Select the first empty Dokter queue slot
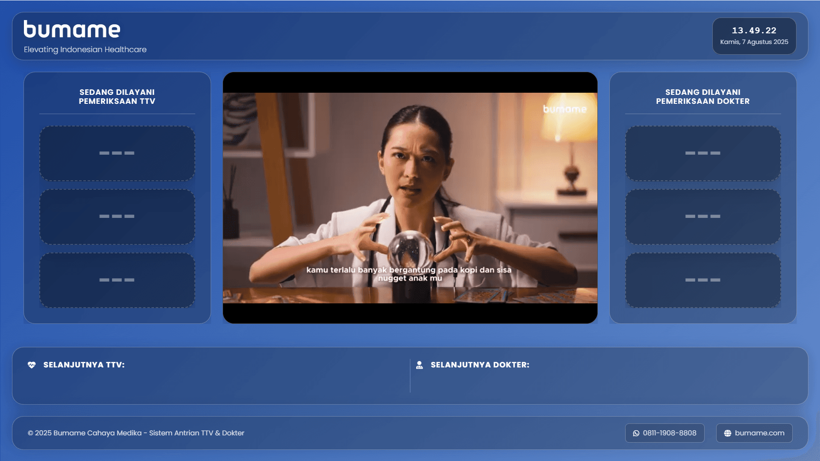This screenshot has width=820, height=461. click(x=703, y=153)
